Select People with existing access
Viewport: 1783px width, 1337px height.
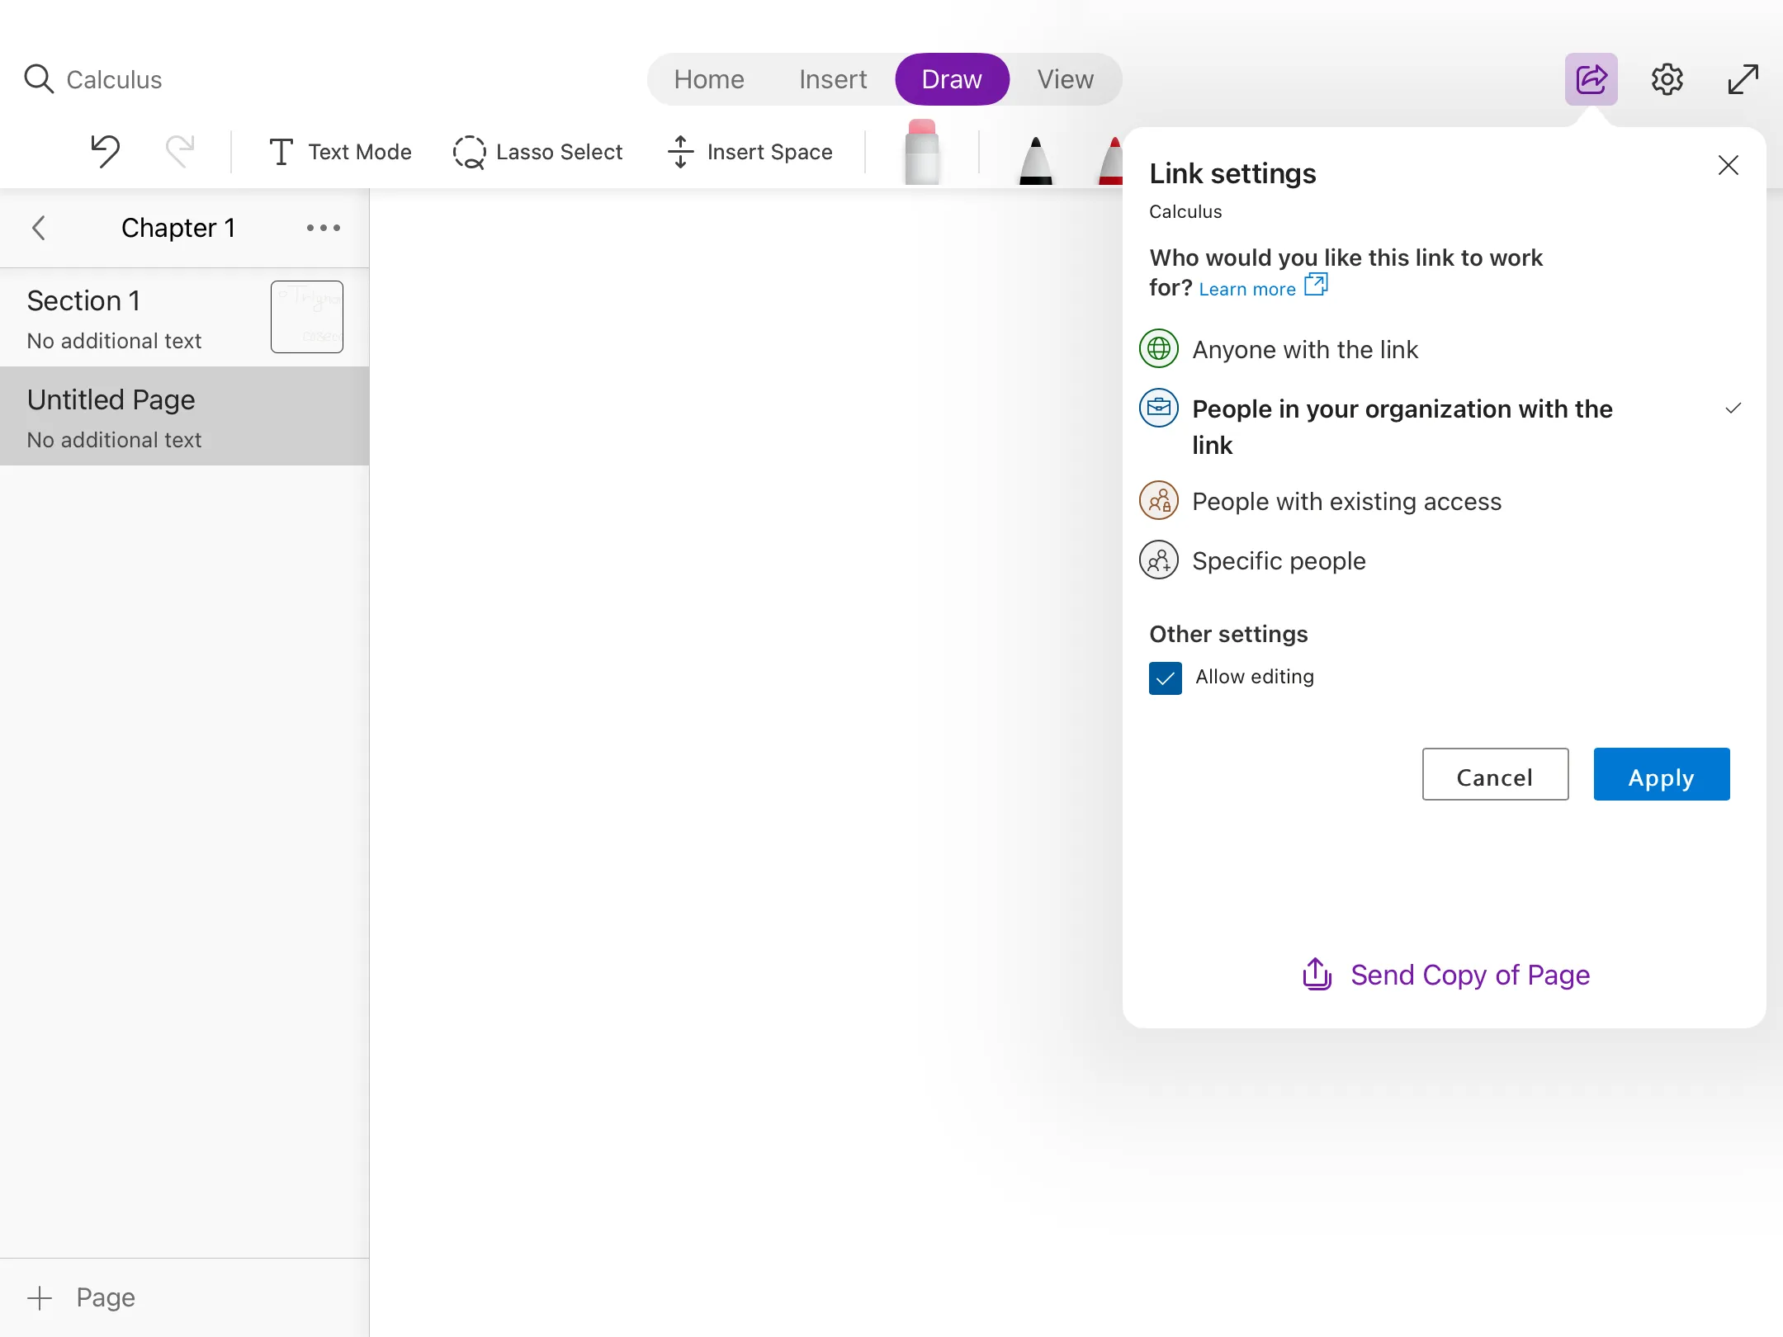coord(1346,501)
